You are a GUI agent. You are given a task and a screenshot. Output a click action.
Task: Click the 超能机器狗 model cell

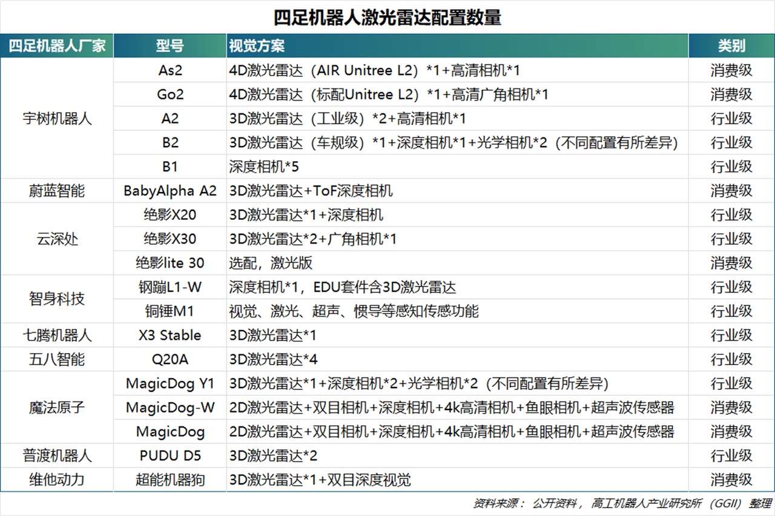pyautogui.click(x=170, y=480)
